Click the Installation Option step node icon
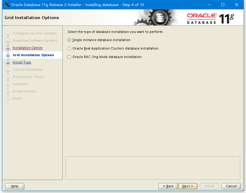 8,48
